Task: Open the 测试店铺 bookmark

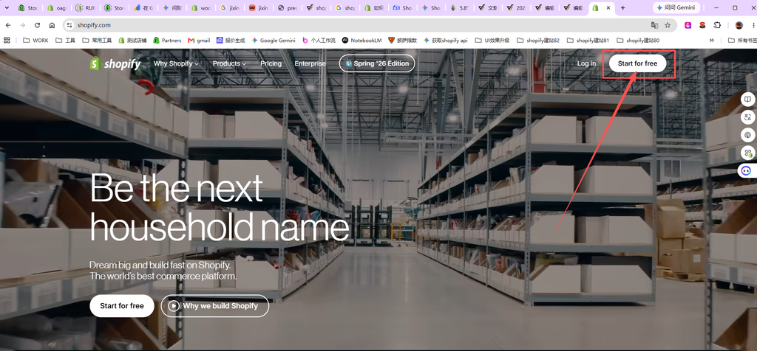Action: [x=132, y=41]
